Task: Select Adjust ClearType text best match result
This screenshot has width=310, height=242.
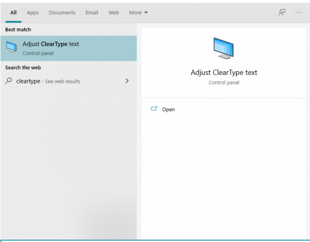Action: click(69, 48)
